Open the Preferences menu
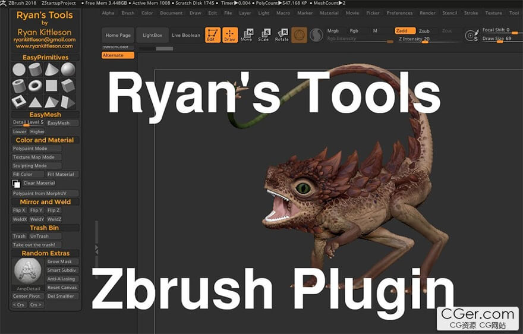 (x=399, y=13)
